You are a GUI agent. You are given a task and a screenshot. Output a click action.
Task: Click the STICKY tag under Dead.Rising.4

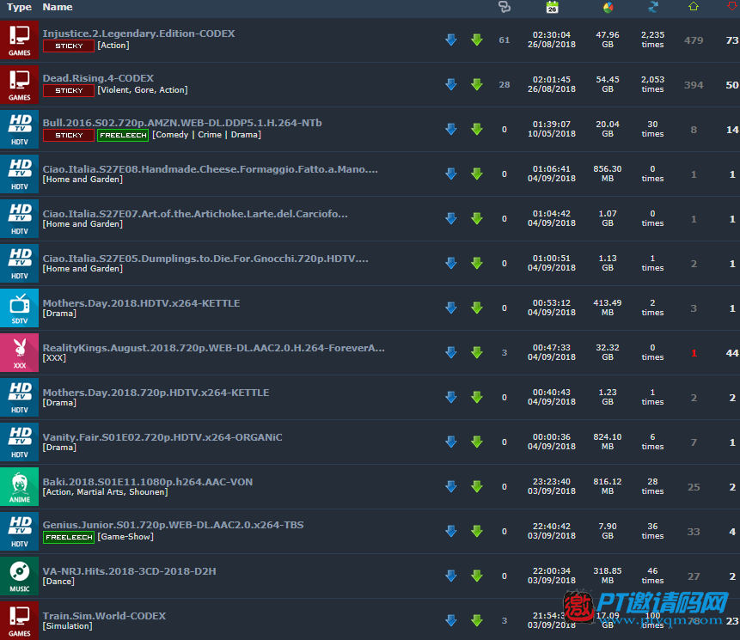[x=69, y=90]
